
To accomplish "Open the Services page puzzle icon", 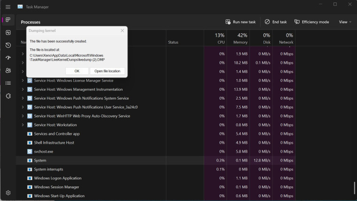I will pos(8,96).
